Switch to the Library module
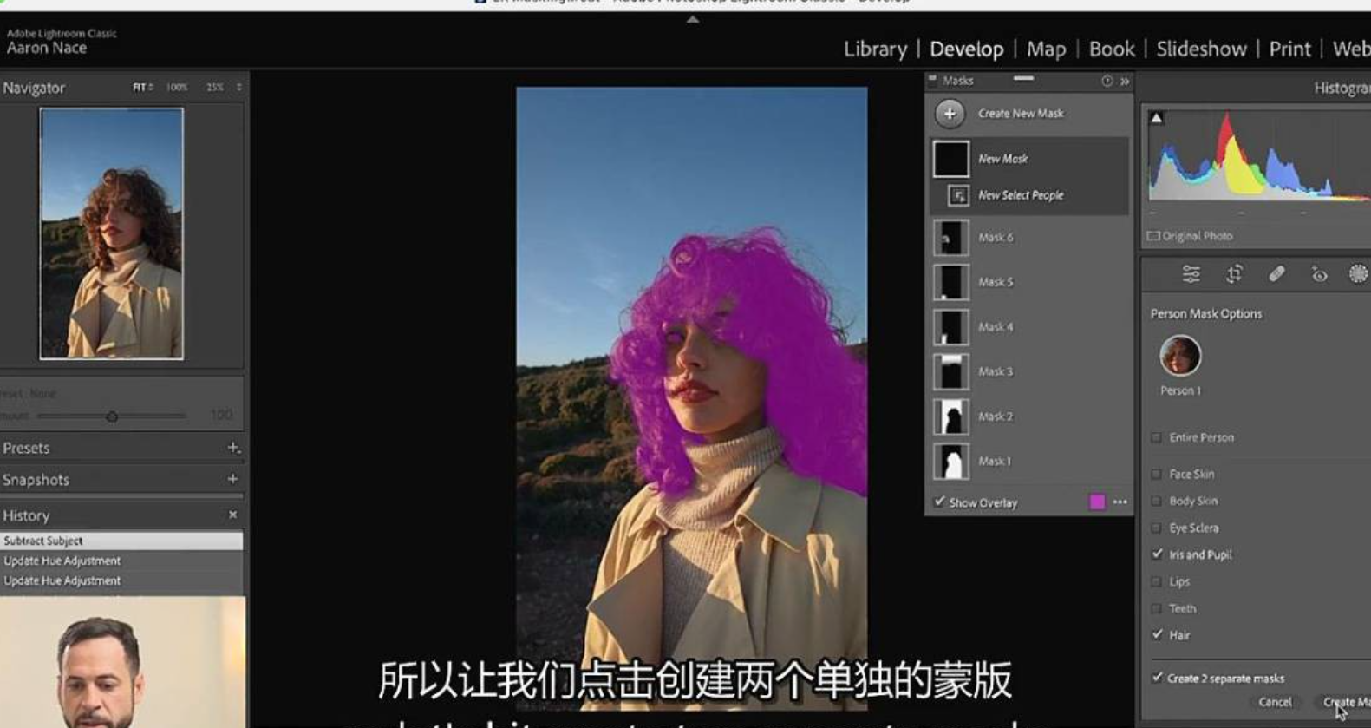 (x=875, y=49)
